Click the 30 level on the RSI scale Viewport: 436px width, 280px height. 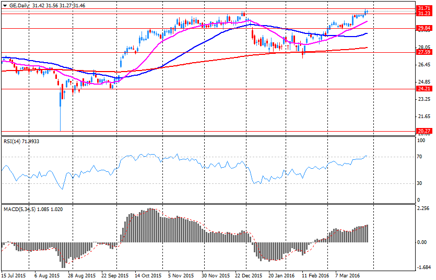tap(420, 183)
